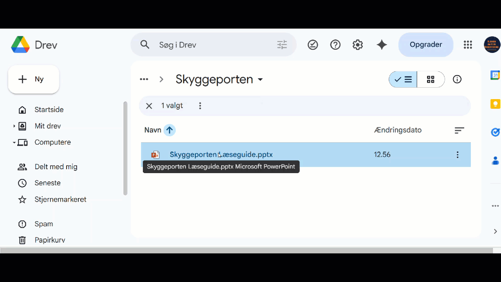
Task: Click the Help question mark icon
Action: pos(335,45)
